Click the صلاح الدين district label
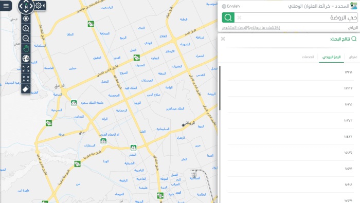 pos(154,95)
